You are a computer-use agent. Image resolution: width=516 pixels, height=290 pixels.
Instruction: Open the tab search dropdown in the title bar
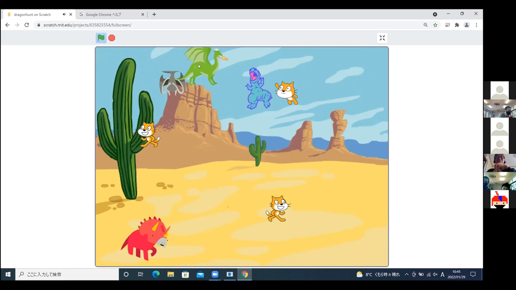tap(435, 14)
